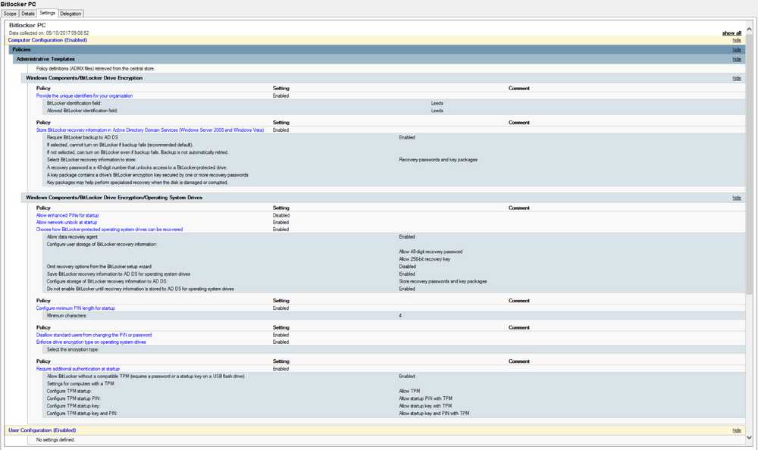Click 'Configure TPM startup PIN:' row

click(393, 398)
